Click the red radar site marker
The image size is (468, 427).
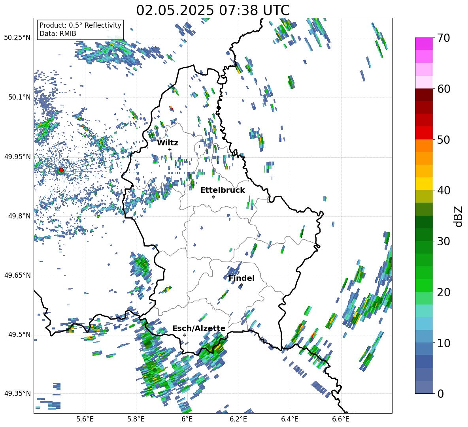click(x=61, y=170)
